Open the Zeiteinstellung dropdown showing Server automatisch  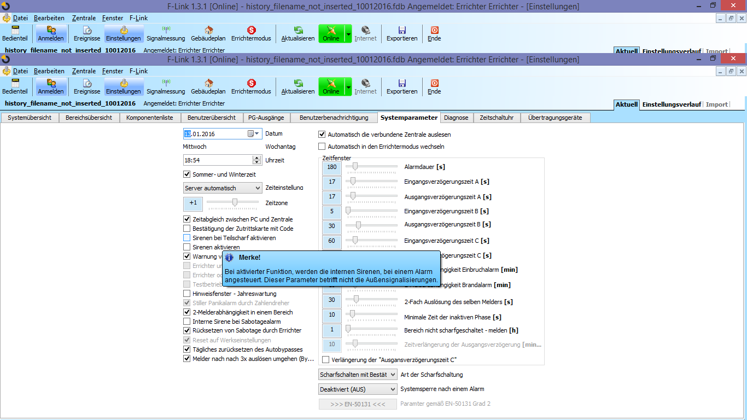223,188
